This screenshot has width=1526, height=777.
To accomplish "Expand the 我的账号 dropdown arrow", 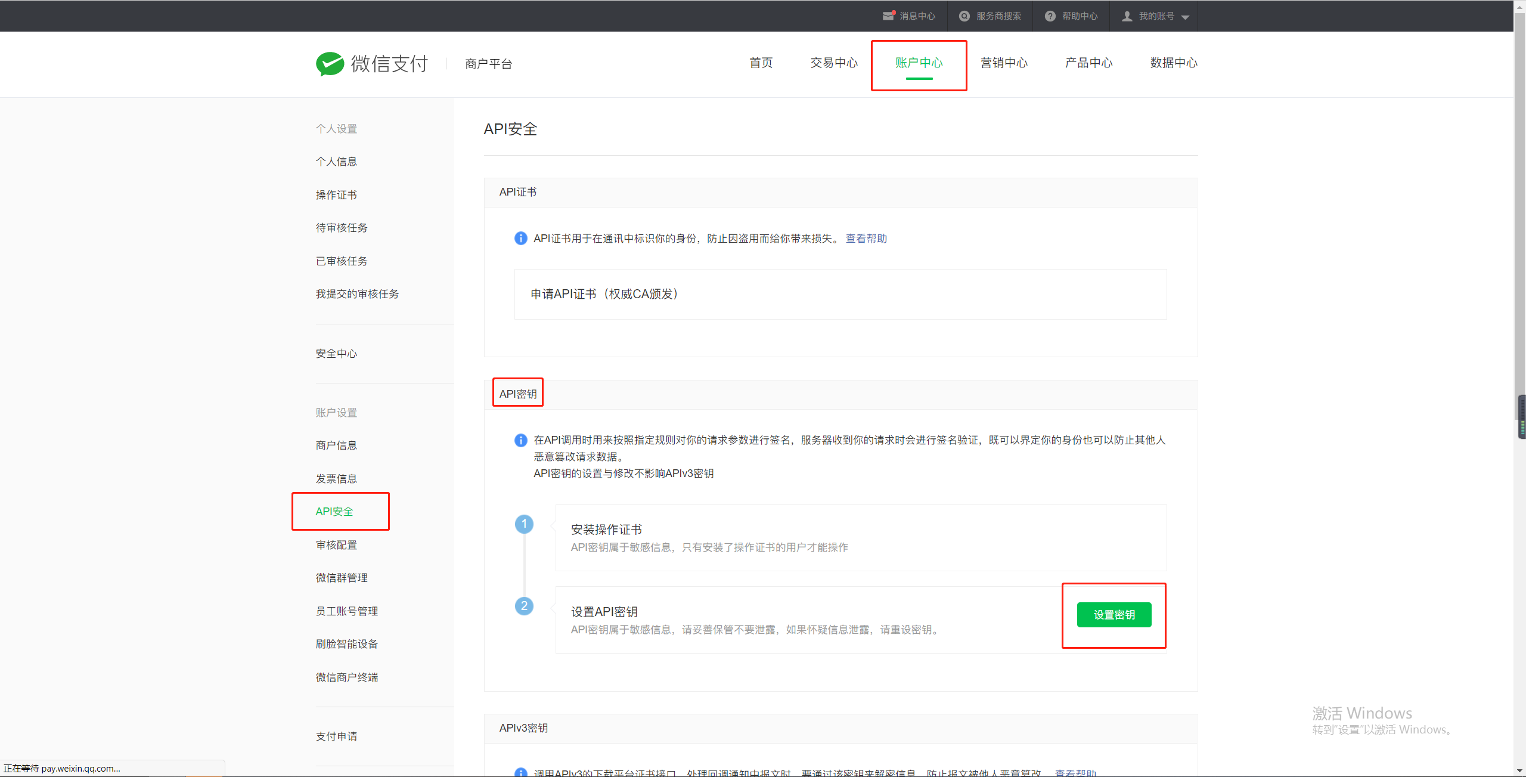I will [x=1186, y=17].
